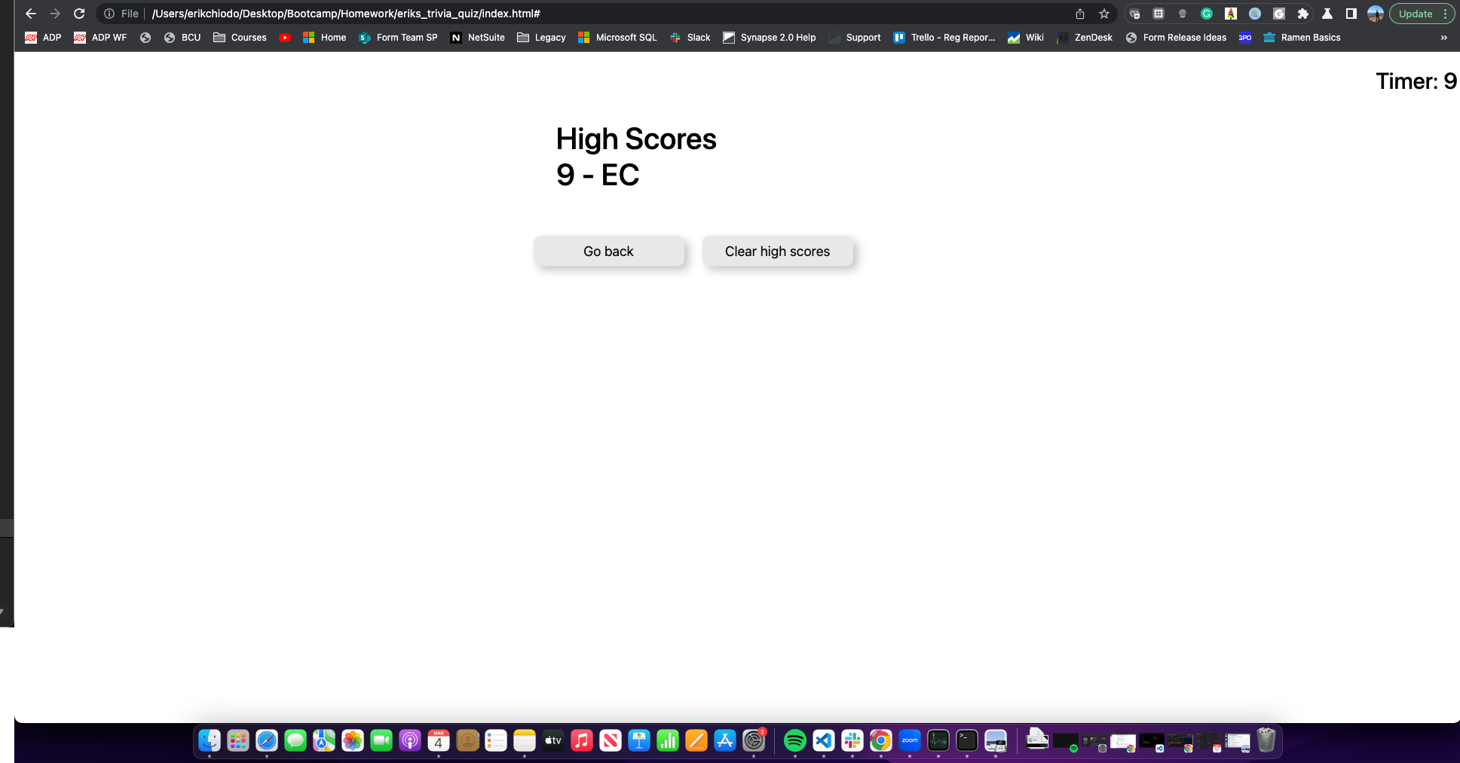1460x763 pixels.
Task: Open the Zoom app in the dock
Action: coord(909,740)
